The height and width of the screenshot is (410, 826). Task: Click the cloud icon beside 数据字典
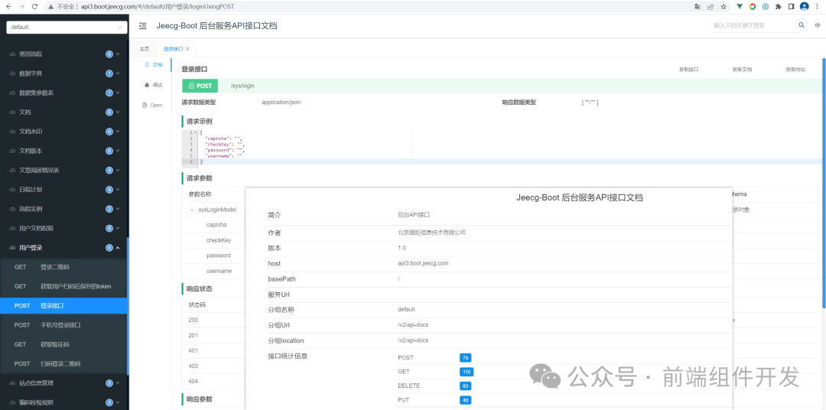point(13,73)
